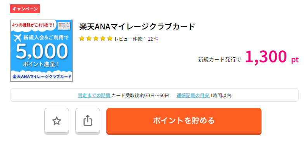This screenshot has width=305, height=147.
Task: Click the 1時間以内 text
Action: point(220,96)
